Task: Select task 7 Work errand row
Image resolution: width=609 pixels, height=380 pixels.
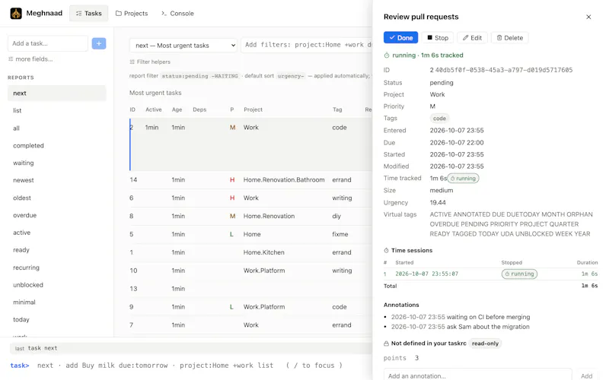Action: 251,325
